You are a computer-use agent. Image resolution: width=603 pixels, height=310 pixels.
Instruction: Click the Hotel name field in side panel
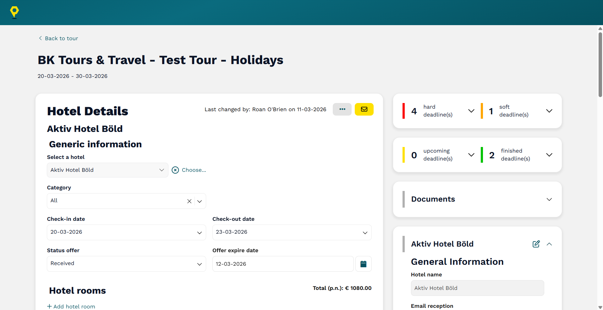(x=477, y=288)
